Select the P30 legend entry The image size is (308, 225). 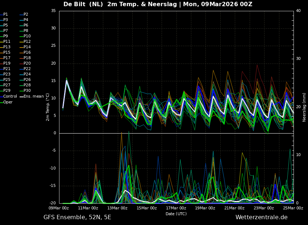[27, 91]
